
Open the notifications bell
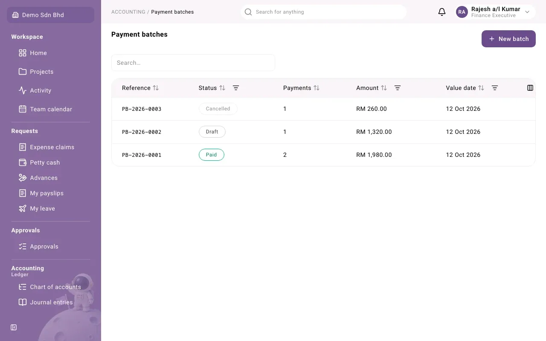442,12
